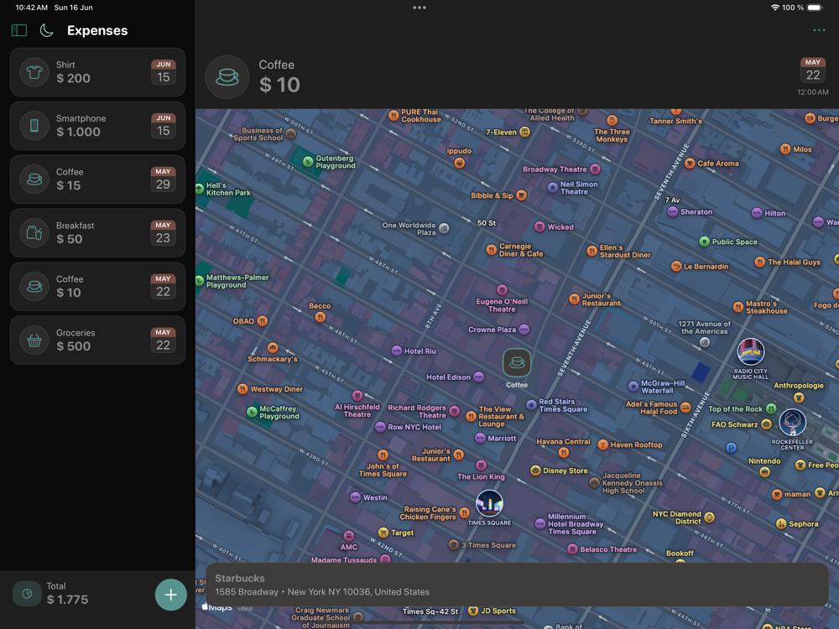
Task: Tap the Rockefeller Center landmark marker
Action: tap(793, 422)
